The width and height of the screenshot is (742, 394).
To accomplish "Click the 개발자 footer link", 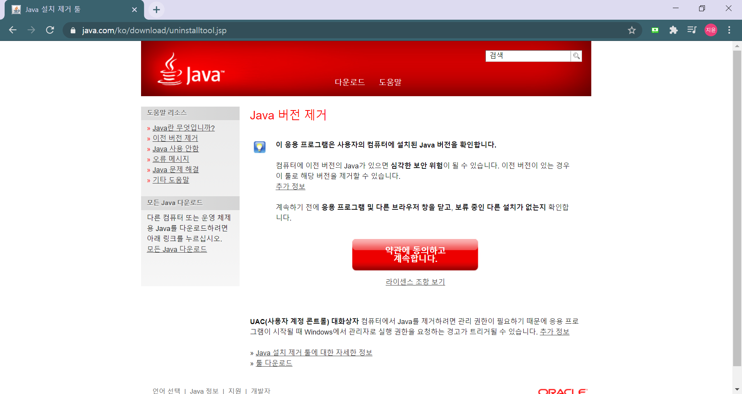I will pyautogui.click(x=261, y=391).
